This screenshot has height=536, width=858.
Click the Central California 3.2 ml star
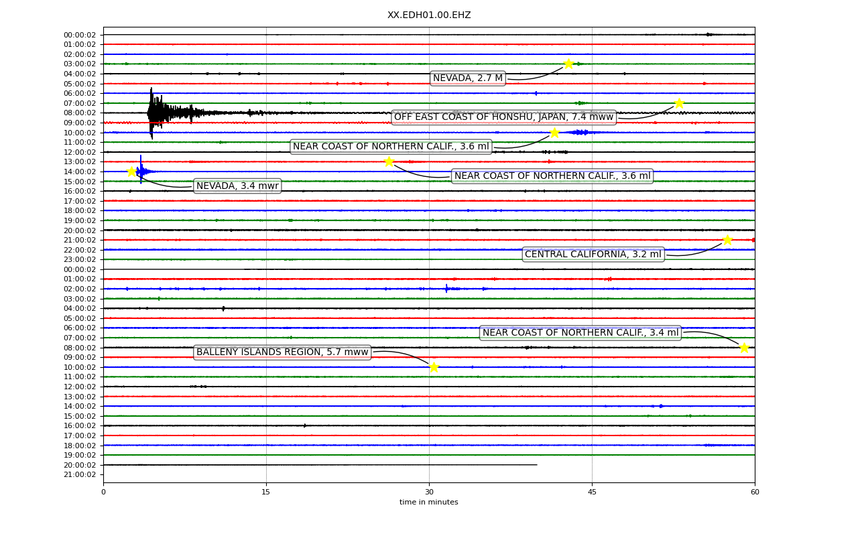727,240
